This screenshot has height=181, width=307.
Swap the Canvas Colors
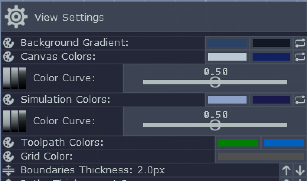(x=300, y=57)
